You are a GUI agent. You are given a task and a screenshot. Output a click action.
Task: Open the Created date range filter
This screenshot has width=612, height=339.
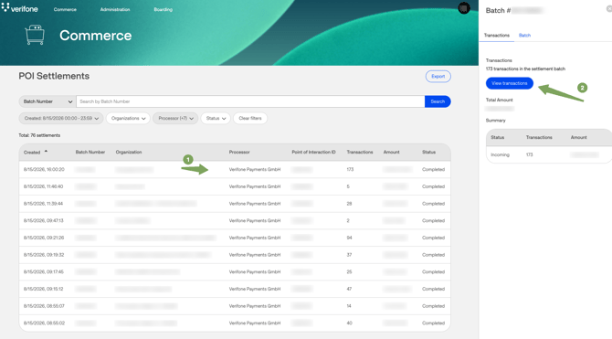(x=61, y=119)
